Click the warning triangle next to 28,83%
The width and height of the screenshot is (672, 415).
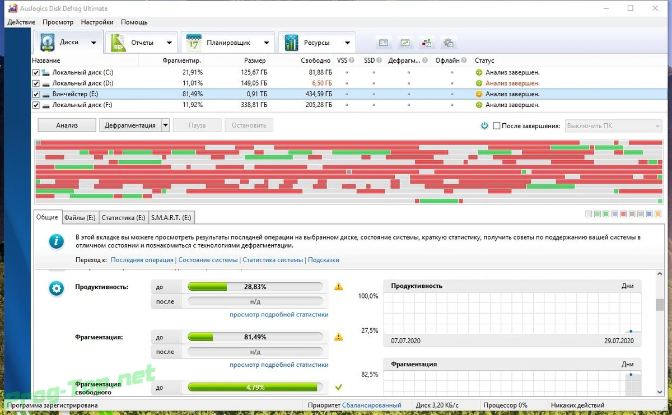coord(338,287)
